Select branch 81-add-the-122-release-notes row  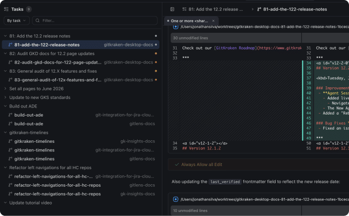[80, 44]
